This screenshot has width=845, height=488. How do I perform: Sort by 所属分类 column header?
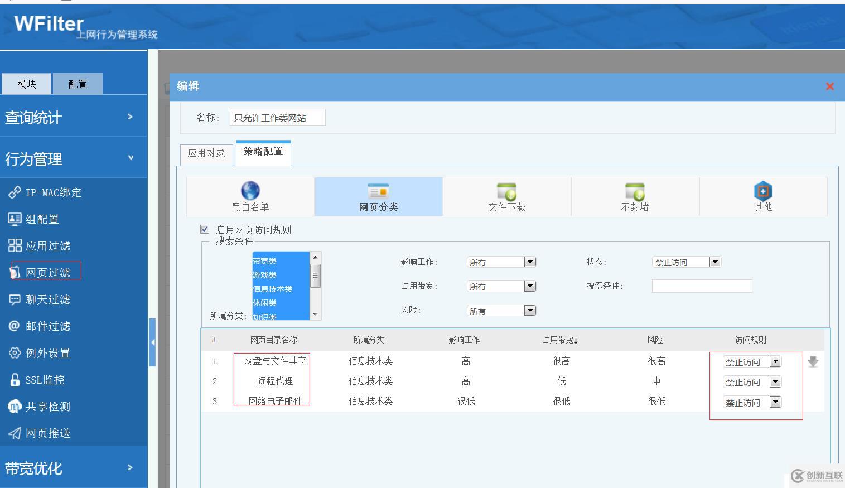pyautogui.click(x=369, y=340)
